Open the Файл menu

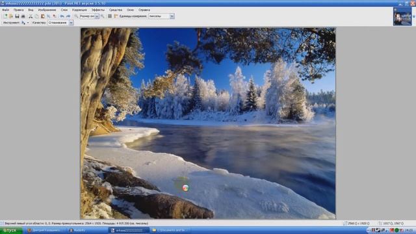pyautogui.click(x=6, y=10)
